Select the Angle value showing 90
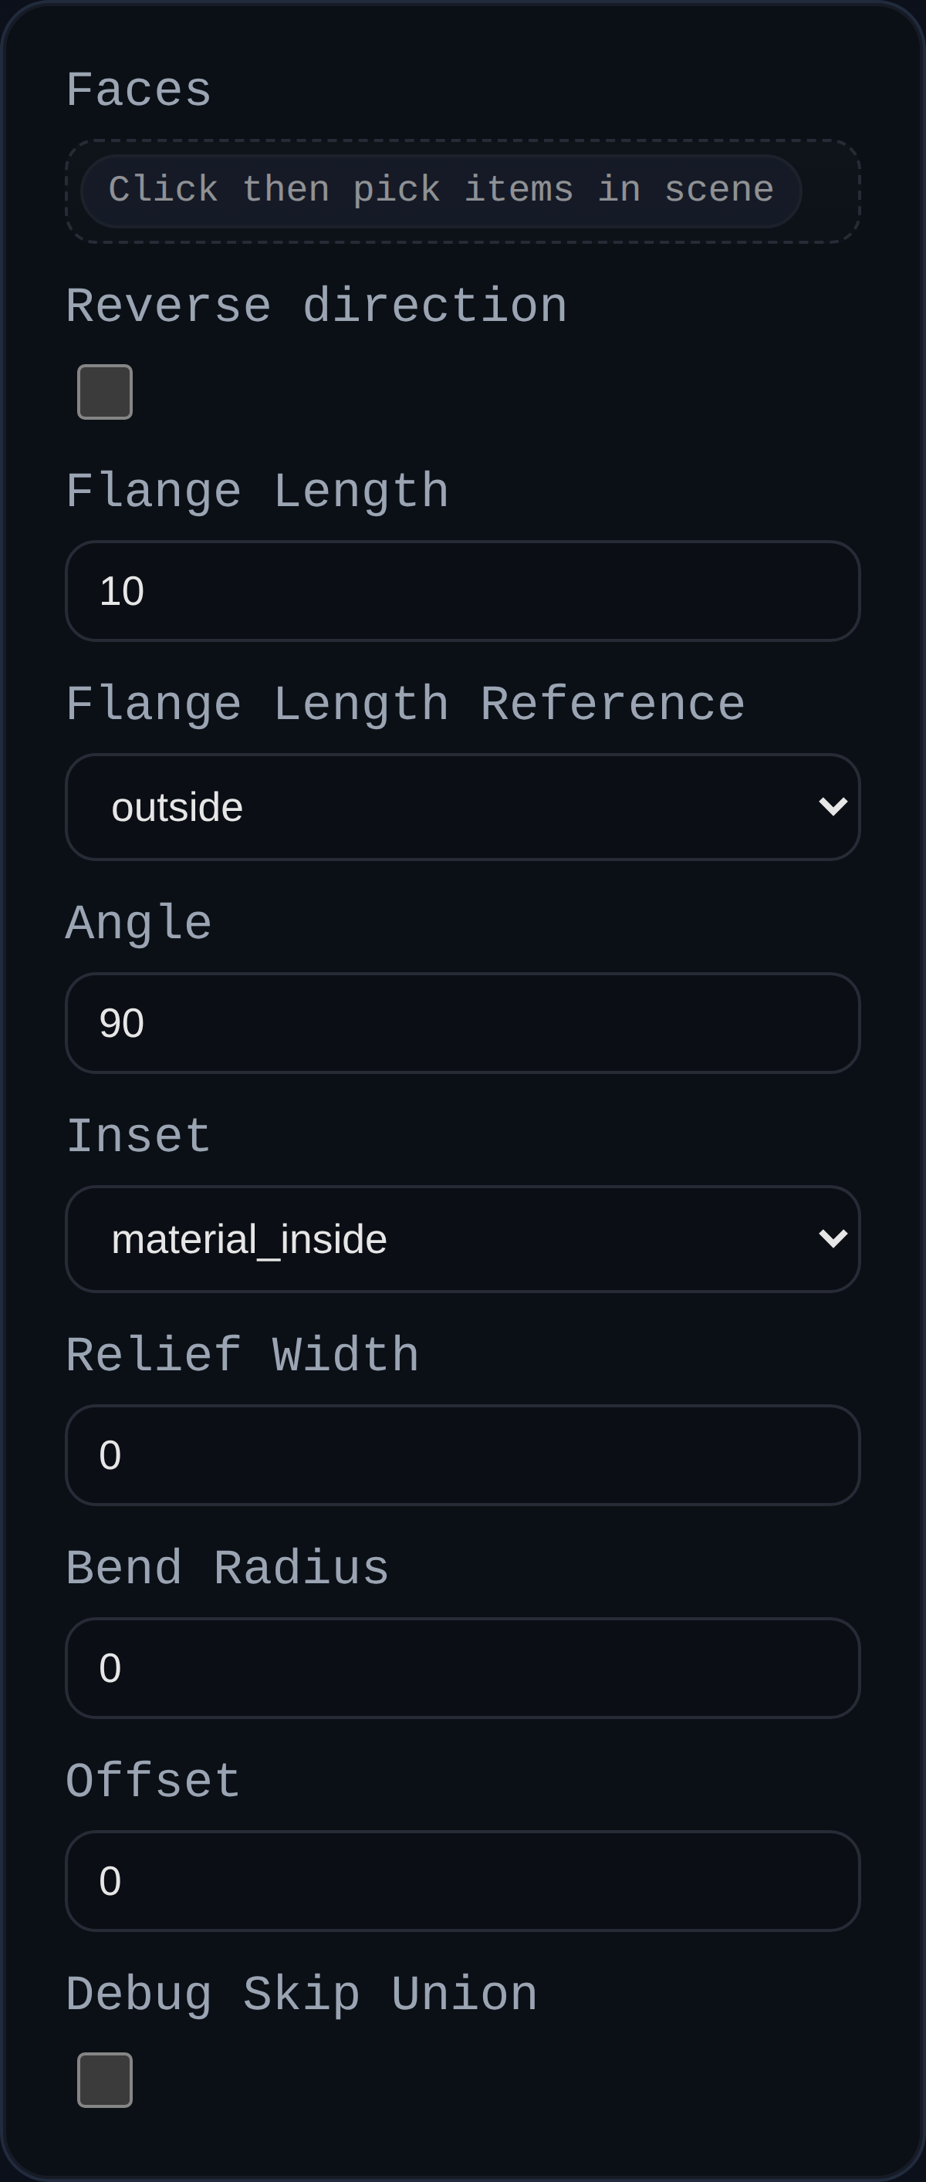The height and width of the screenshot is (2182, 926). [462, 1022]
